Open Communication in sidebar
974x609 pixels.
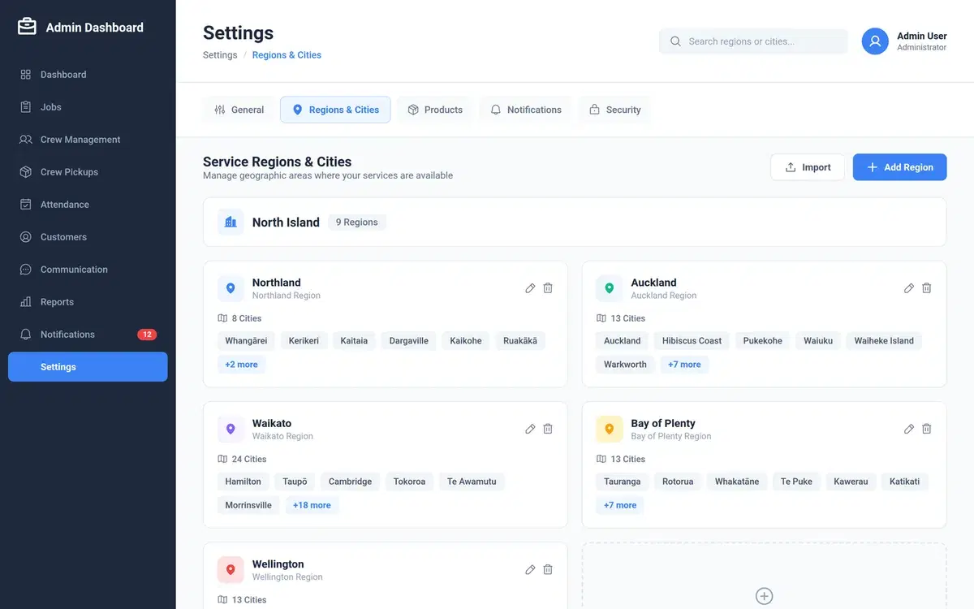coord(88,270)
